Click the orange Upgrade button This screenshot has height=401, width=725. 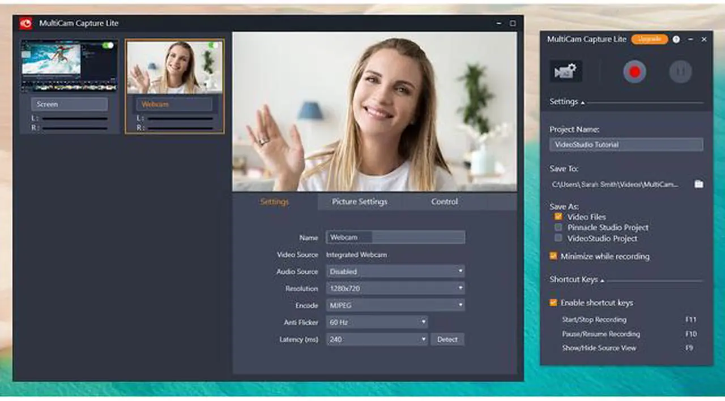650,39
